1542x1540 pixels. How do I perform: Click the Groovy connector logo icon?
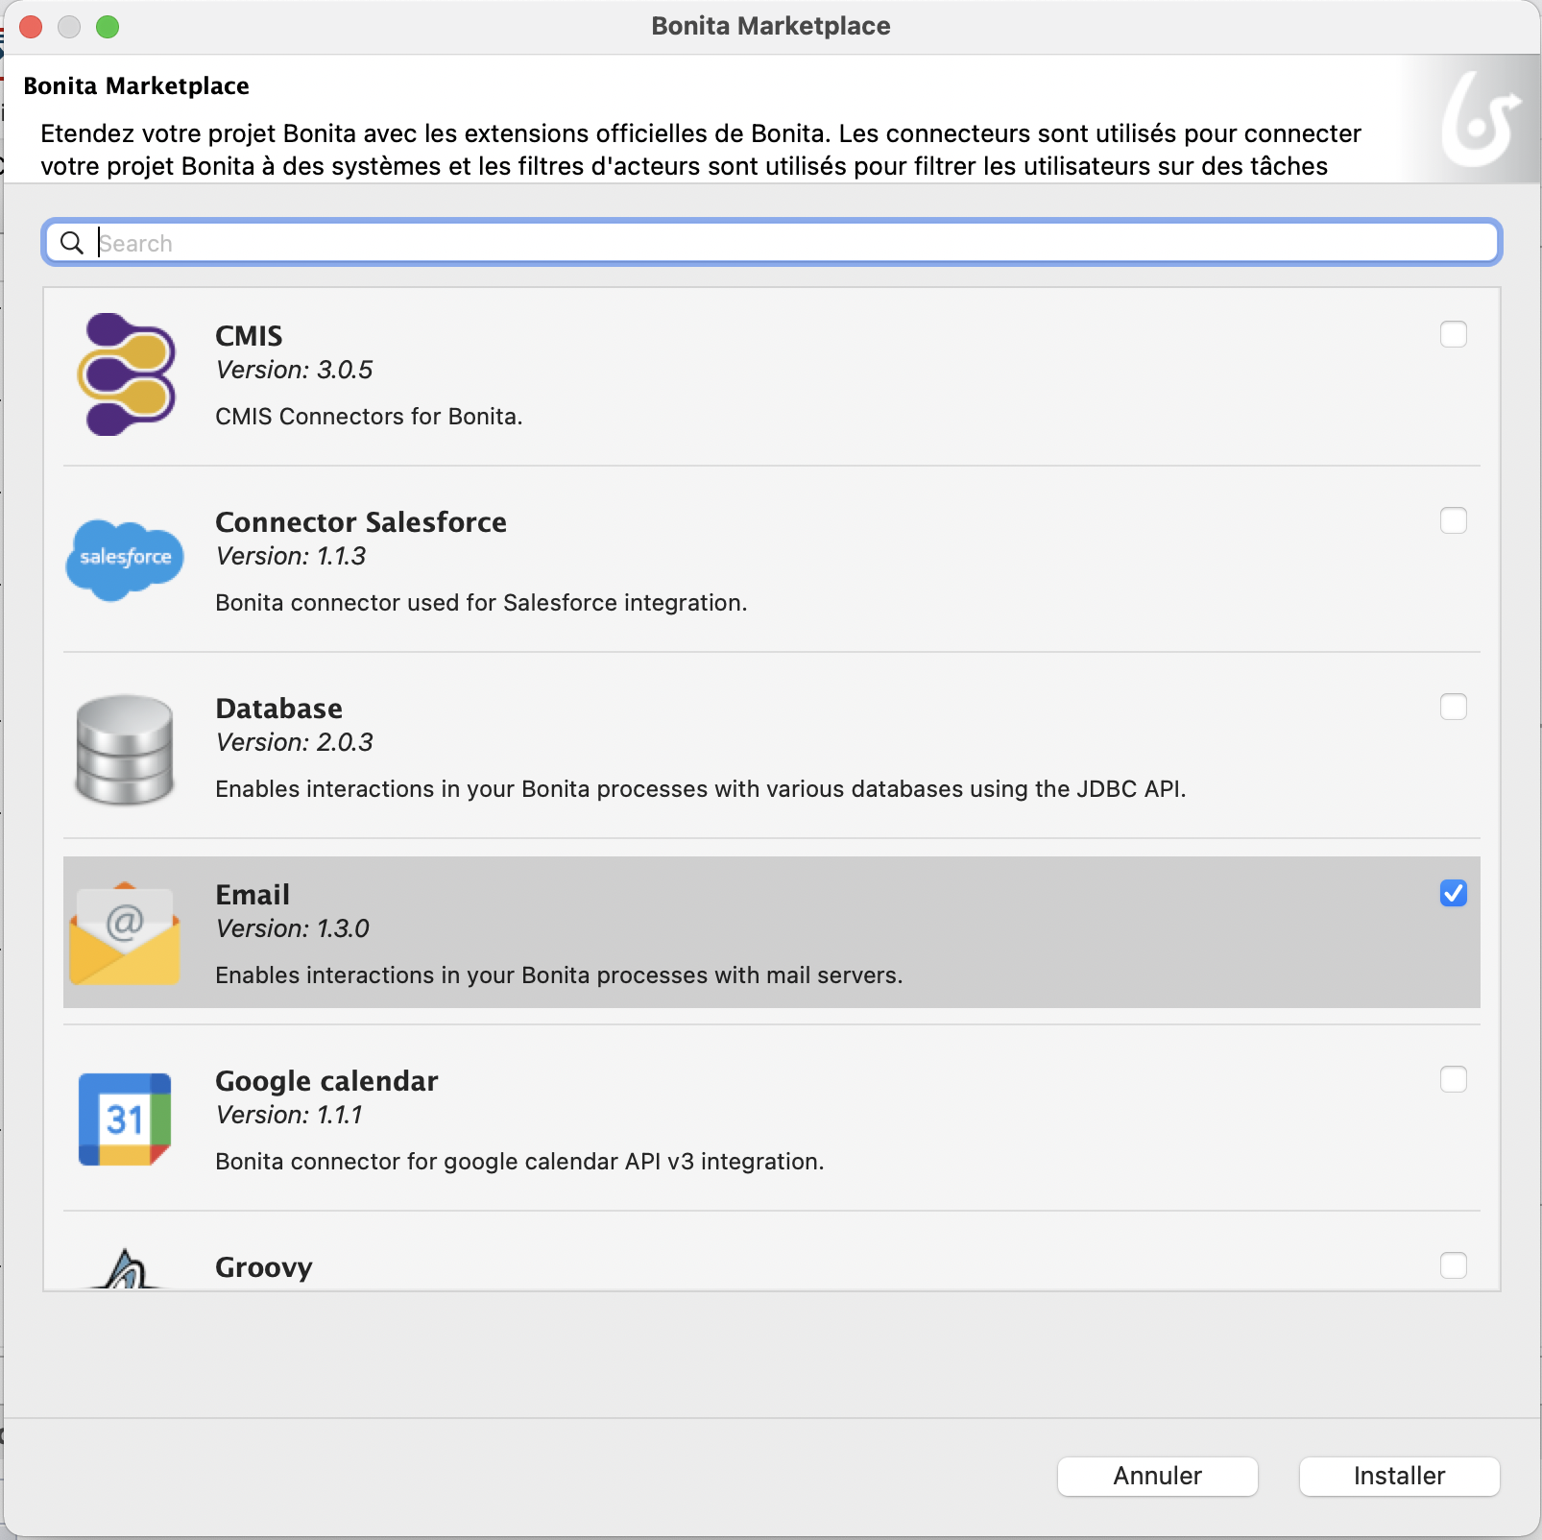tap(127, 1267)
